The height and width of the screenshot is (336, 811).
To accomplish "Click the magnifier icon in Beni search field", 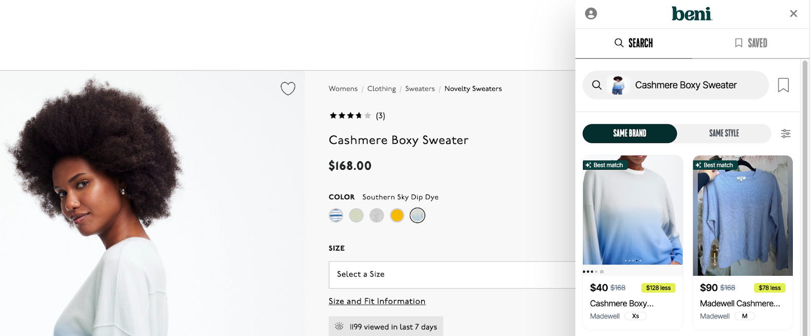I will (597, 85).
